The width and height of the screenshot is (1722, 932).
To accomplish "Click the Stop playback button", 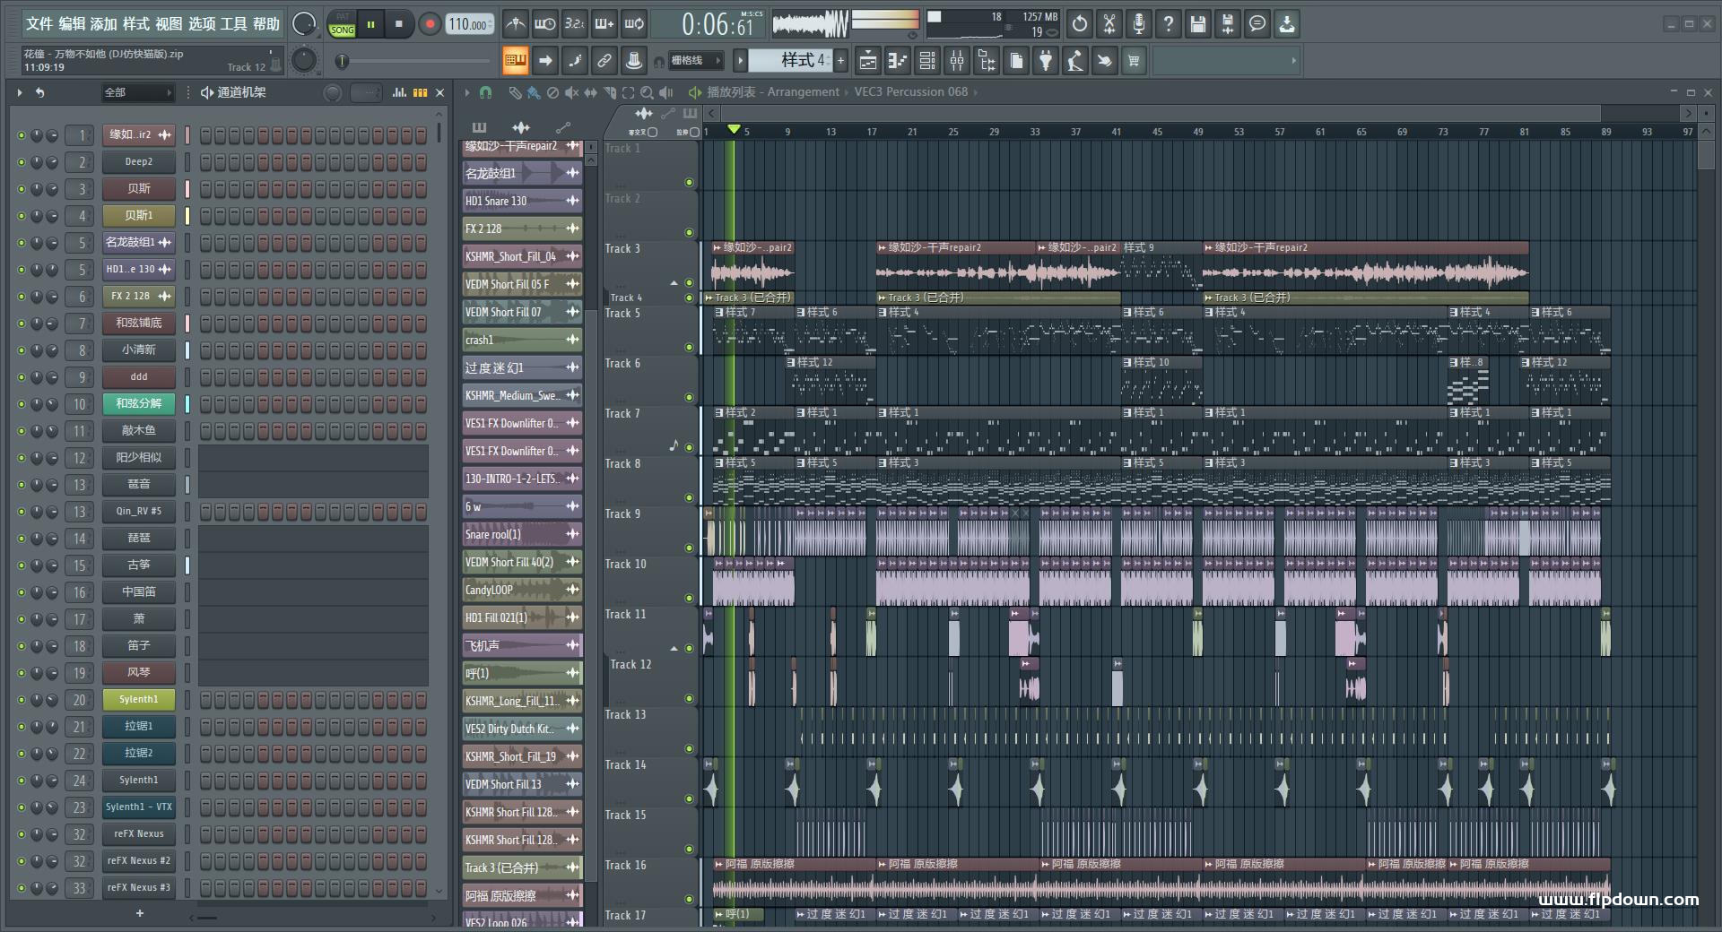I will point(399,24).
